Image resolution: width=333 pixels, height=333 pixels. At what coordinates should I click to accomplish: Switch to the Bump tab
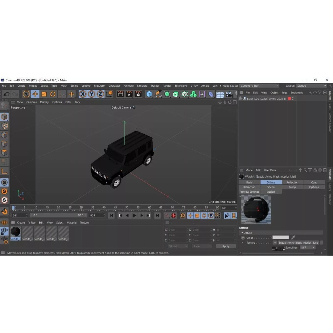coord(292,187)
